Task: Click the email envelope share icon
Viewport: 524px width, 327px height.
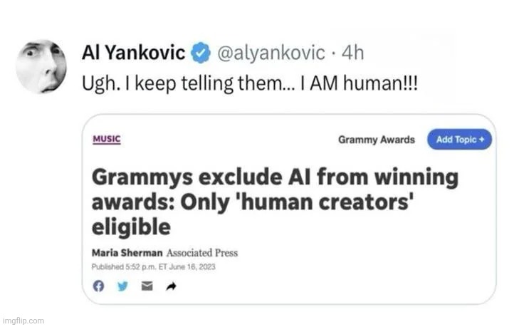Action: pyautogui.click(x=147, y=286)
